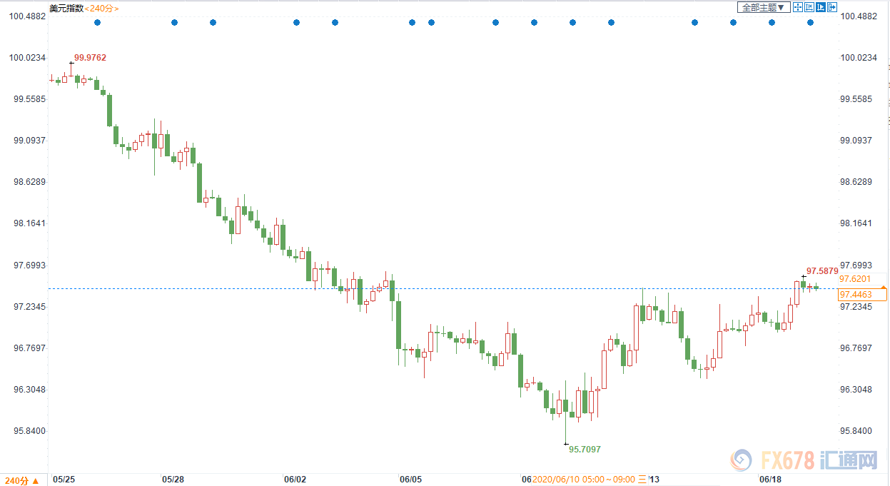The height and width of the screenshot is (486, 890).
Task: Select the 99.9762 high price marker
Action: point(89,57)
